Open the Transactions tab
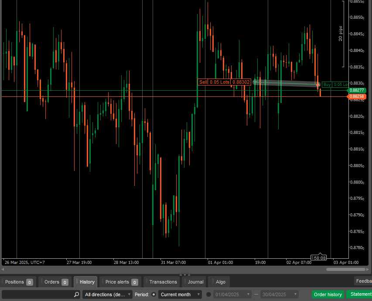The image size is (372, 301). pyautogui.click(x=163, y=282)
